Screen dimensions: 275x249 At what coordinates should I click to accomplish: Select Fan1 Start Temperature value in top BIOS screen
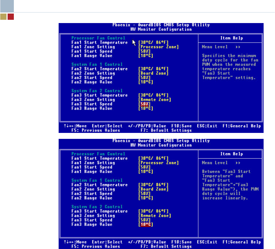click(x=153, y=42)
